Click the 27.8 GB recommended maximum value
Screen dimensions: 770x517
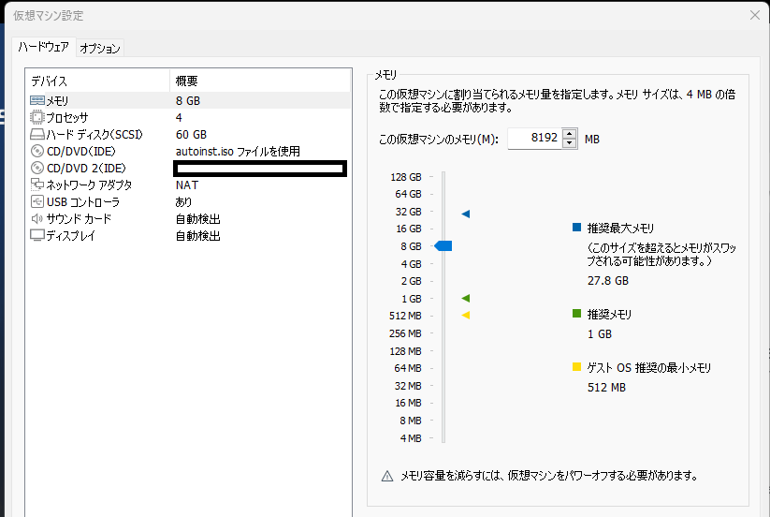[x=608, y=281]
